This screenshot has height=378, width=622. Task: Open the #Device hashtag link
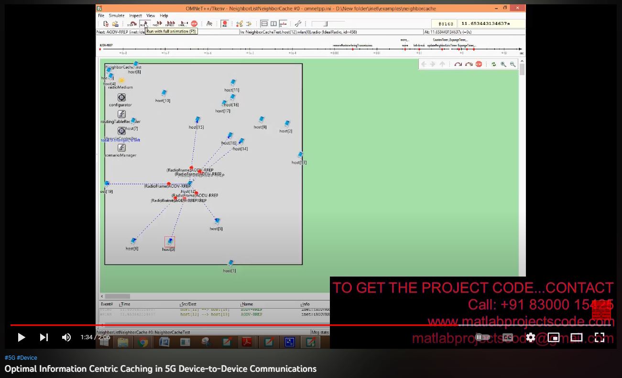point(27,358)
